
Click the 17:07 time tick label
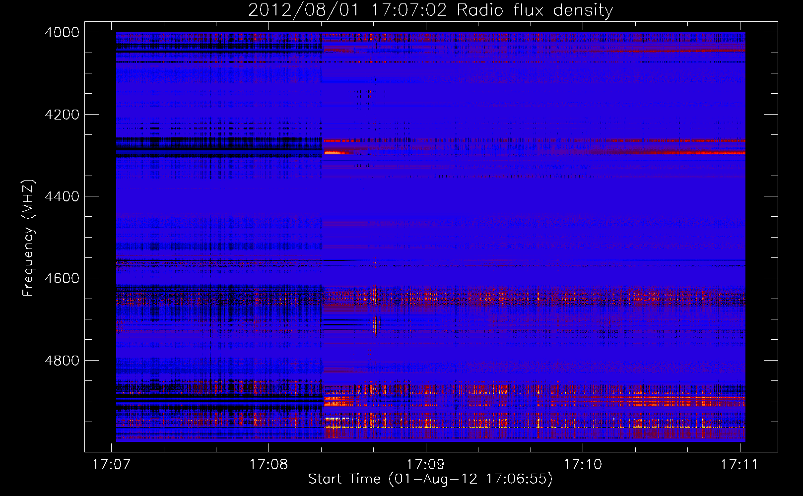(x=111, y=465)
